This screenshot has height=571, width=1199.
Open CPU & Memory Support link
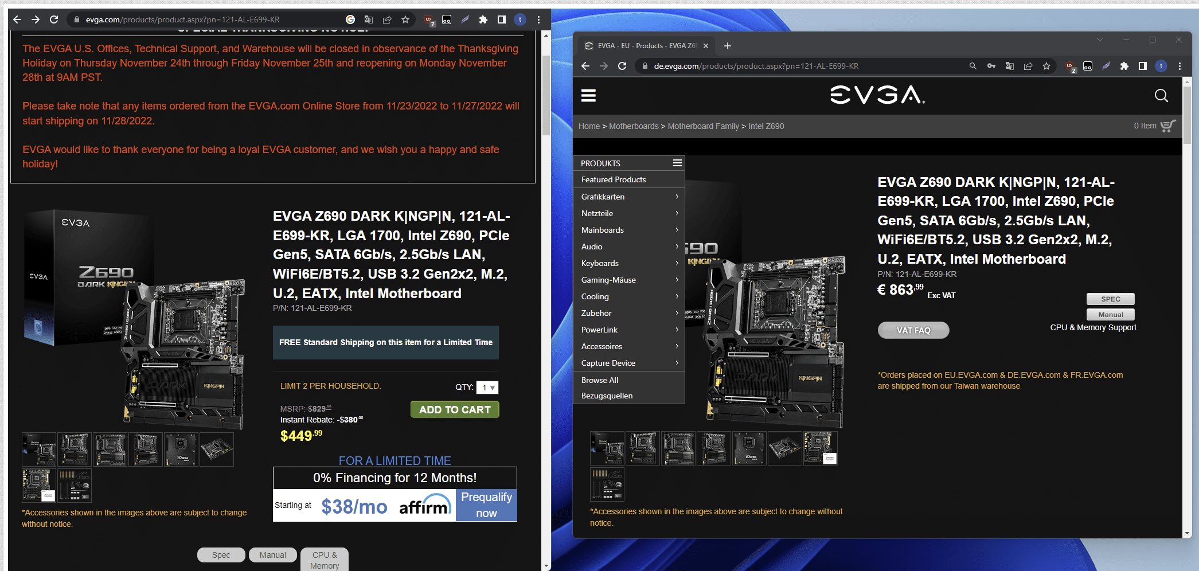1093,327
